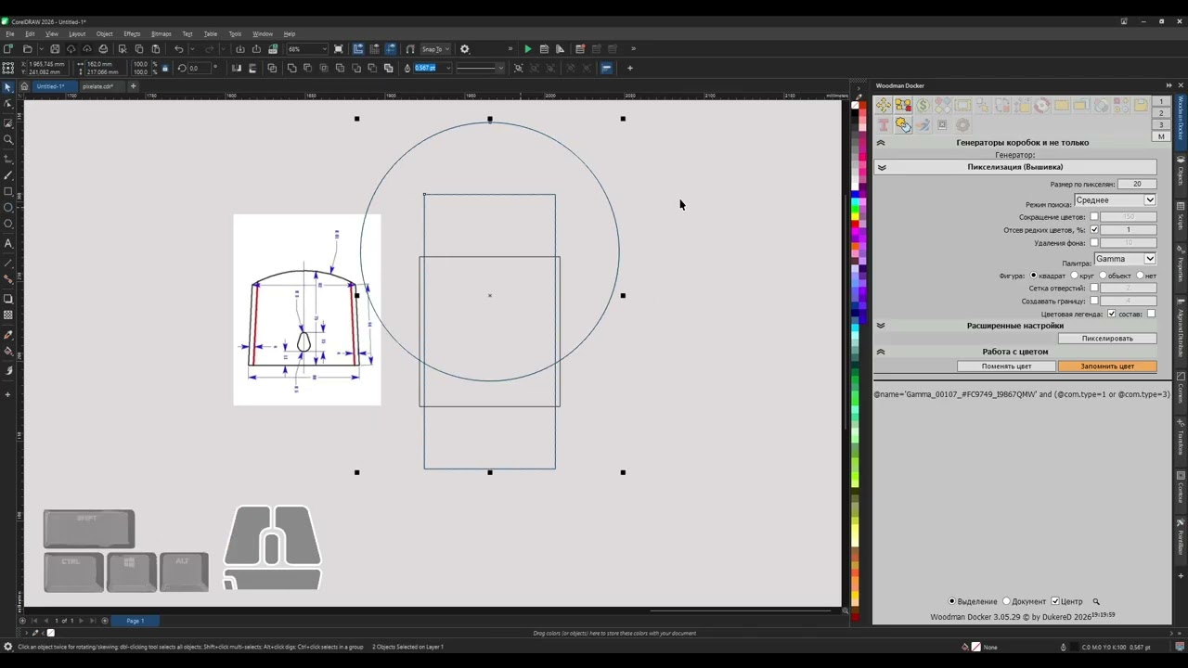Click docker preset button M
Screen dimensions: 1188x668
click(x=1161, y=136)
